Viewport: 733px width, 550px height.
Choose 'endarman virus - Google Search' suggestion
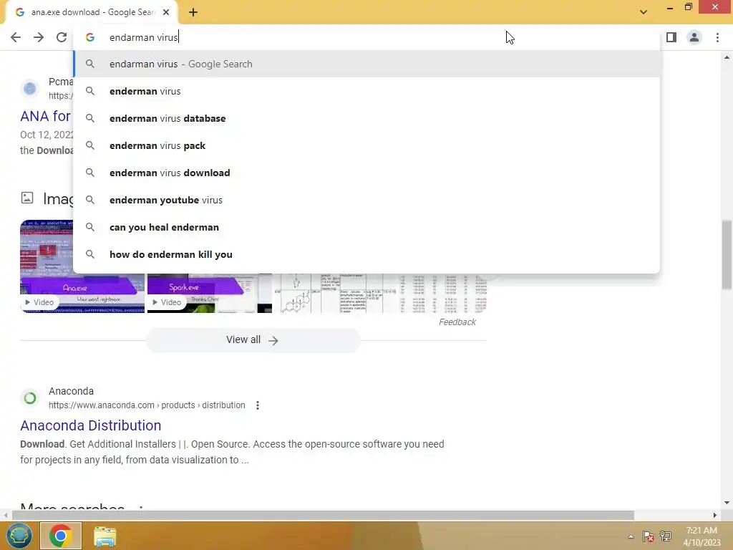coord(366,64)
